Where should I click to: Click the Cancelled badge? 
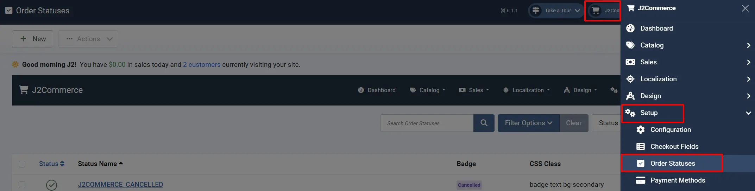tap(469, 185)
